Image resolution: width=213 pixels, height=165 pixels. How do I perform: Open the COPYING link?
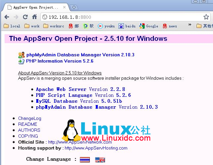[x=28, y=136]
